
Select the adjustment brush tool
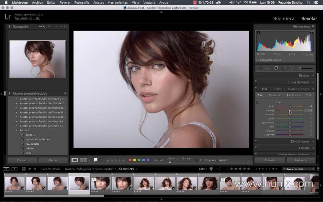[306, 68]
